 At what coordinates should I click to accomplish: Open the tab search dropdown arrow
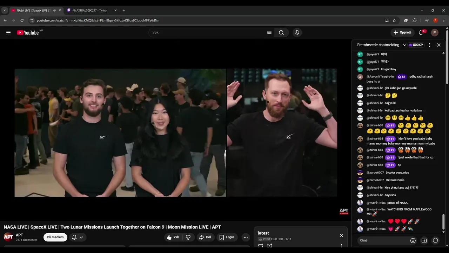pyautogui.click(x=5, y=11)
